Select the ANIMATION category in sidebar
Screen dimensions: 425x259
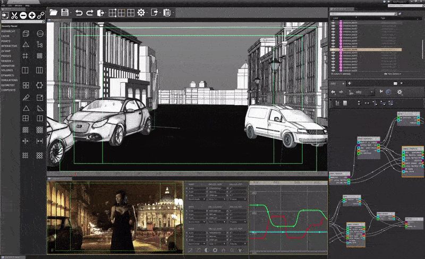tap(9, 66)
